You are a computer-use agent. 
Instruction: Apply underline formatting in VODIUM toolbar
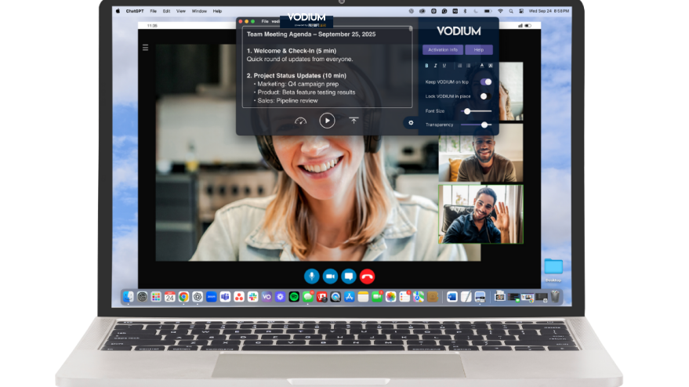(444, 66)
